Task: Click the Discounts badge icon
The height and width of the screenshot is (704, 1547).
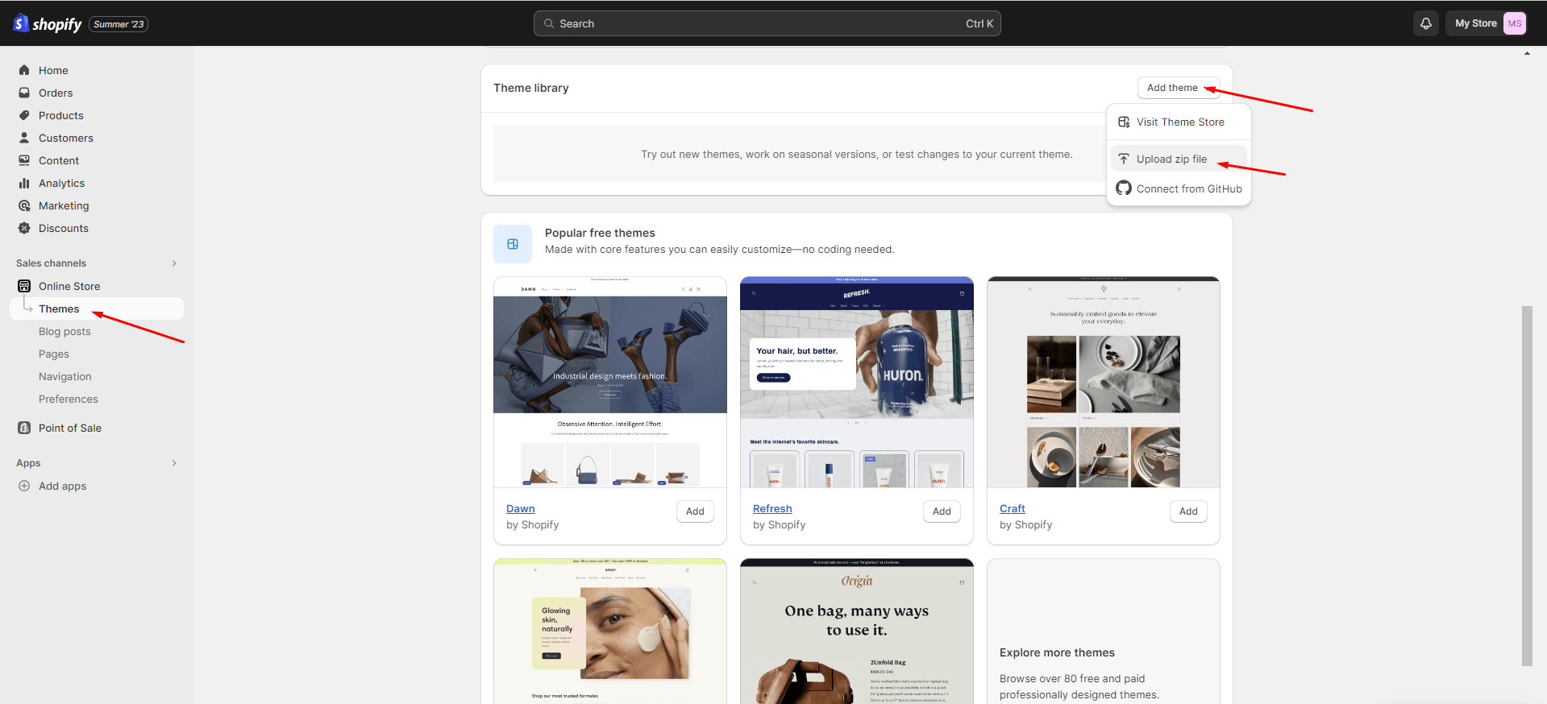Action: point(24,228)
